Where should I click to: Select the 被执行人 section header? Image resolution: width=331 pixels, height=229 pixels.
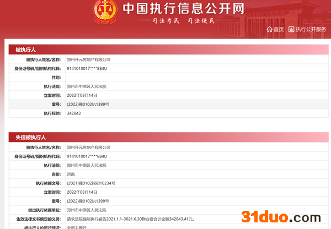click(x=25, y=50)
